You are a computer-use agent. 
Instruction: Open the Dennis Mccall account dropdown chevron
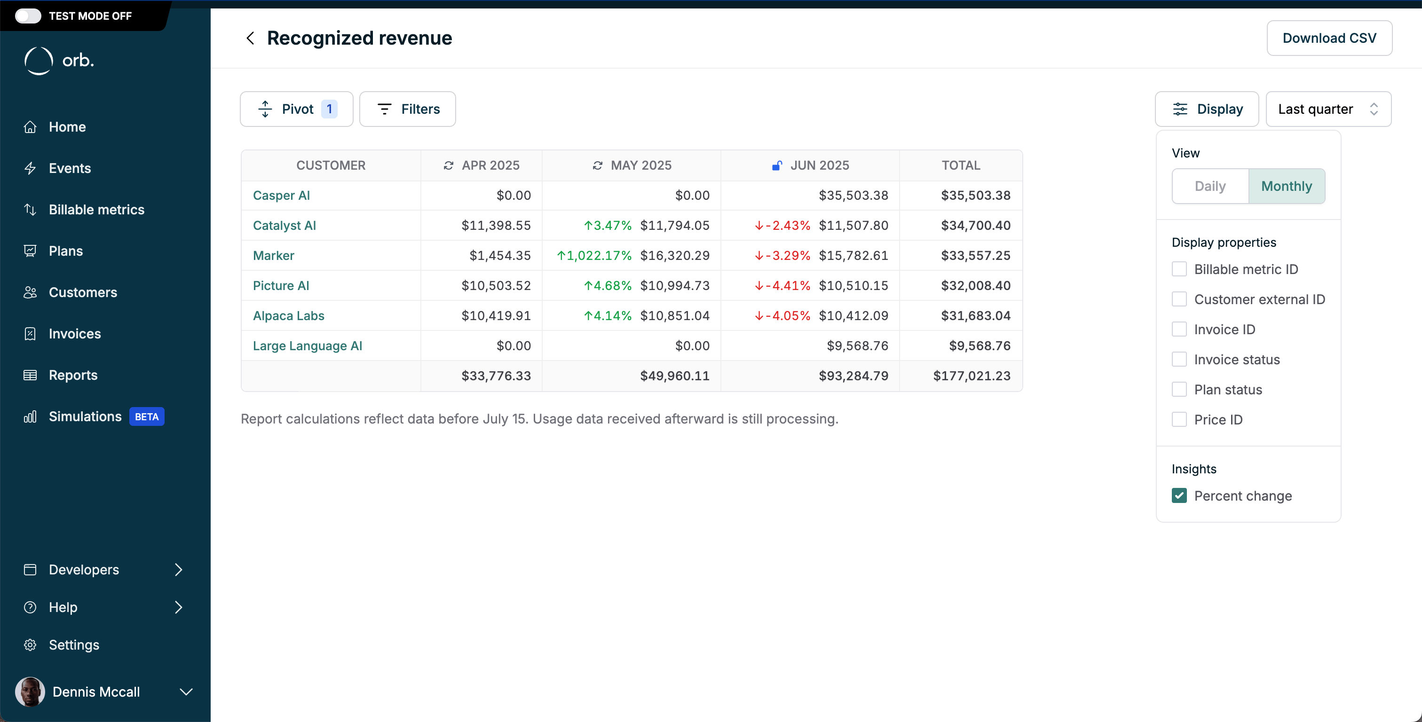tap(186, 692)
